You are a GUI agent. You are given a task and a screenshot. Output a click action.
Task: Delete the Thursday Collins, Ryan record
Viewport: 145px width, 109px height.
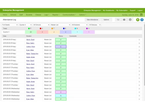(x=139, y=71)
